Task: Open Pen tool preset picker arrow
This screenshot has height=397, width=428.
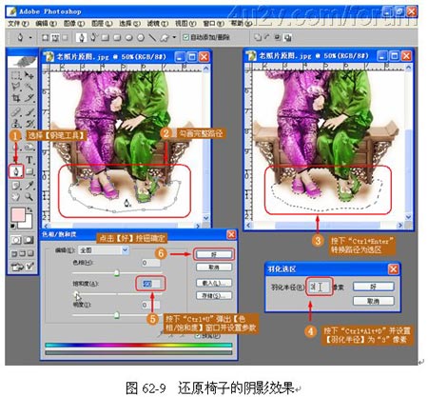Action: pyautogui.click(x=30, y=37)
